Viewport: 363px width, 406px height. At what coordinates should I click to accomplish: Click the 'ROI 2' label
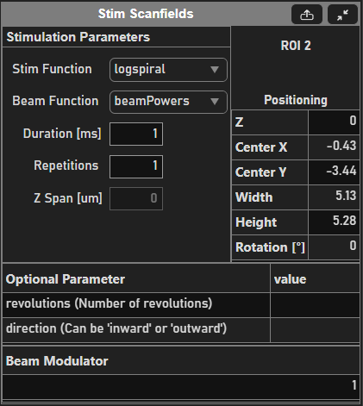point(296,46)
